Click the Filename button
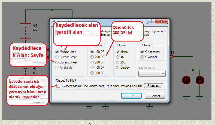Viewport: 215px width, 125px height. [153, 86]
